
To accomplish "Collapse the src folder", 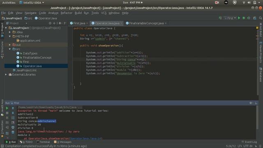I will click(10, 49).
